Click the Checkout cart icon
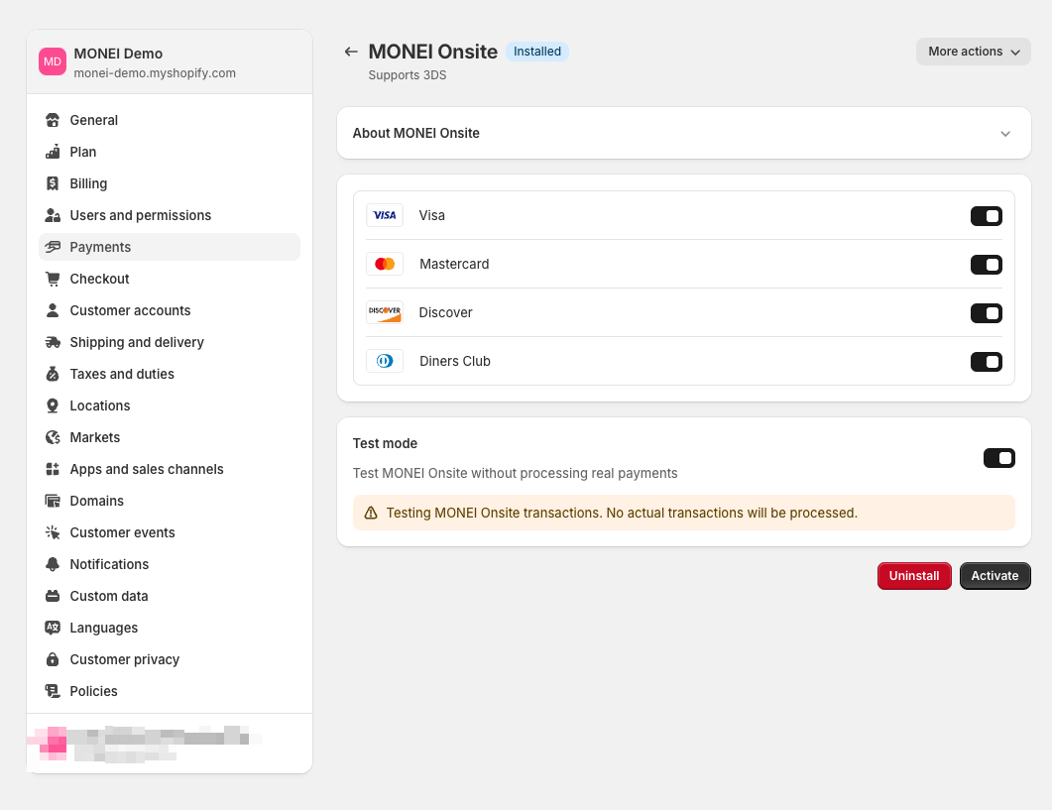Screen dimensions: 1052x810 53,279
